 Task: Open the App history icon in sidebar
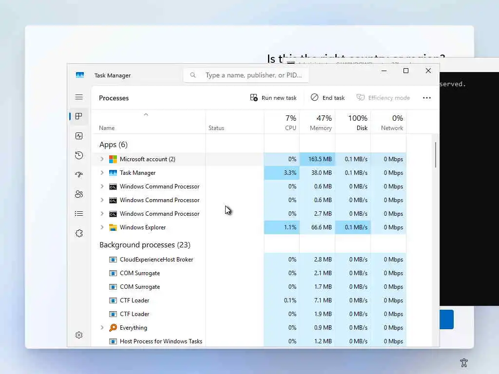point(79,155)
